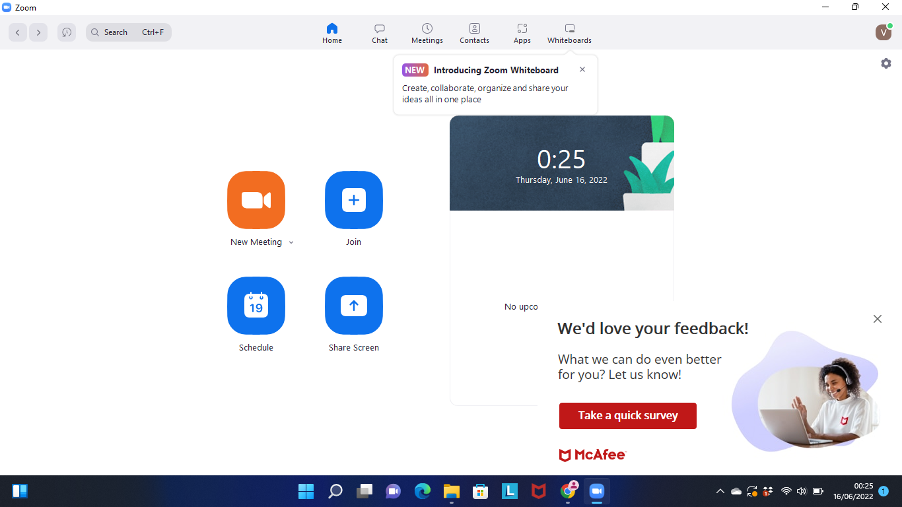This screenshot has width=902, height=507.
Task: Open the taskbar clock and date
Action: (x=853, y=491)
